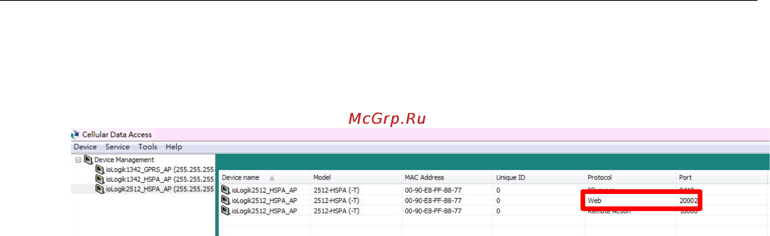The height and width of the screenshot is (236, 770).
Task: Select ioLogik2512_HSPA_AP name in the Web row
Action: (264, 201)
